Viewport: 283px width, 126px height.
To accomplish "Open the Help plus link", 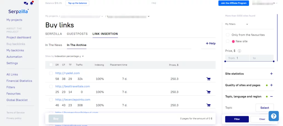I will pos(211,43).
